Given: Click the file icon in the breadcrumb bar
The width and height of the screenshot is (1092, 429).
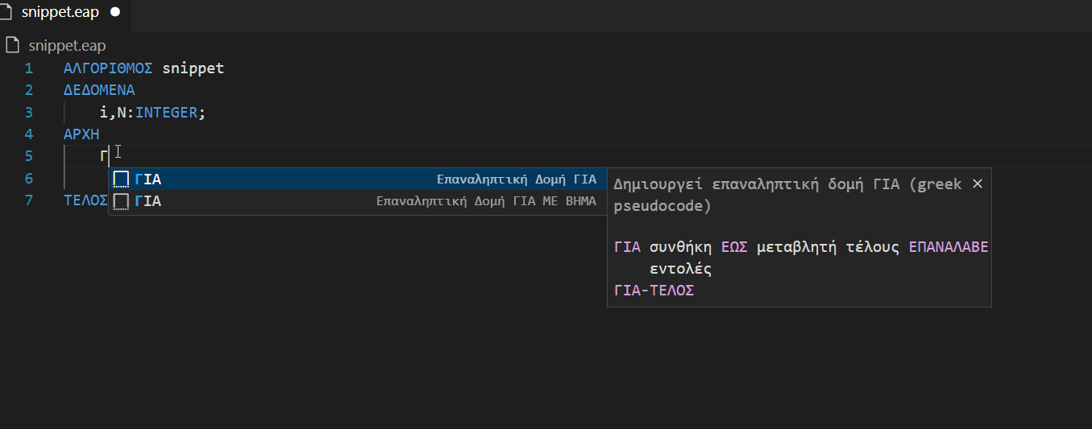Looking at the screenshot, I should pos(12,46).
